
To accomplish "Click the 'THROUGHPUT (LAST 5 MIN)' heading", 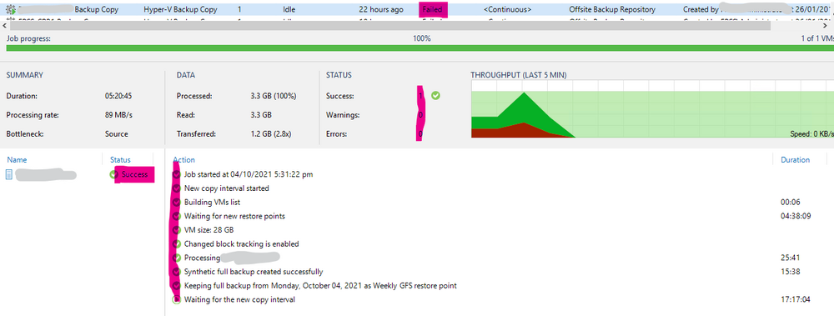I will click(x=519, y=76).
